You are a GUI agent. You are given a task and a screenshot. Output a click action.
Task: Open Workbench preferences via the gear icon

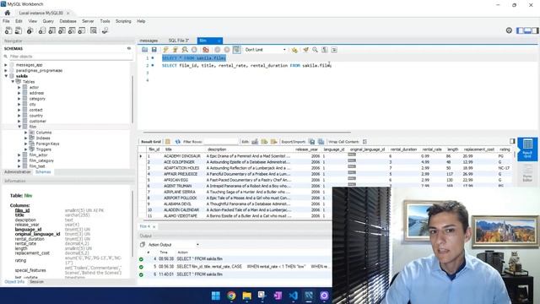509,30
